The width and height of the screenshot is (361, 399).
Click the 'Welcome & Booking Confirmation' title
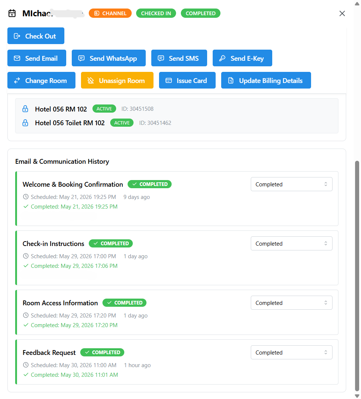click(72, 184)
